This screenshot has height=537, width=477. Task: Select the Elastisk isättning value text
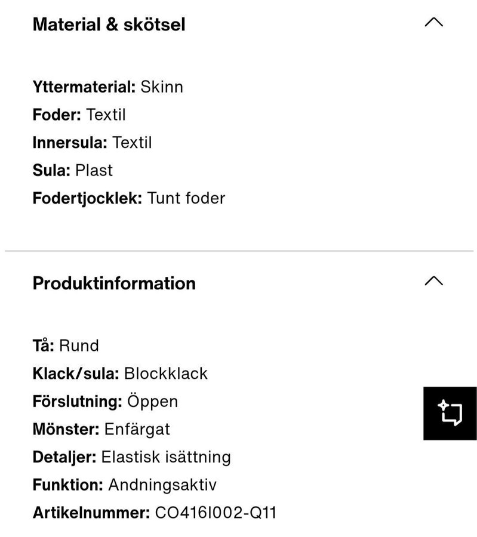(x=166, y=457)
